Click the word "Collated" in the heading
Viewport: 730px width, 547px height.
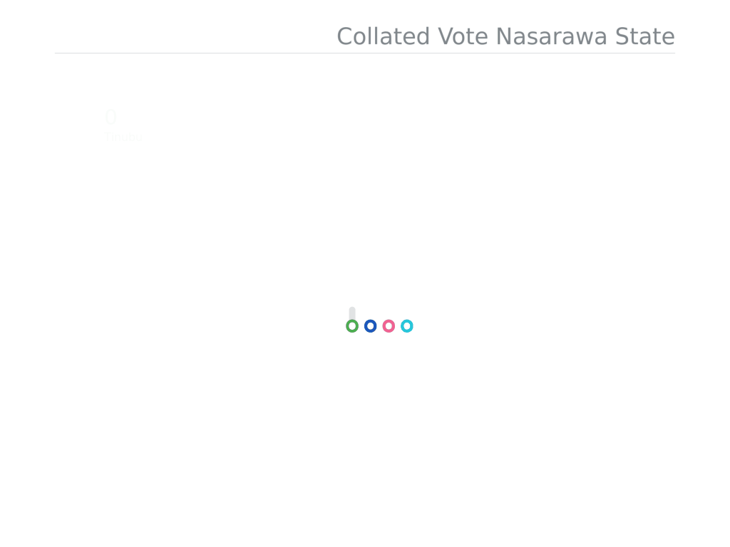(x=383, y=36)
